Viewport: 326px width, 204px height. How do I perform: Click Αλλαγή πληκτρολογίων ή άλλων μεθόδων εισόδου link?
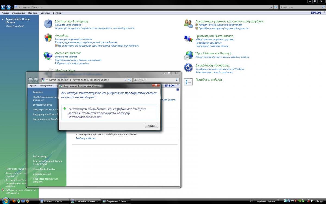pos(222,57)
